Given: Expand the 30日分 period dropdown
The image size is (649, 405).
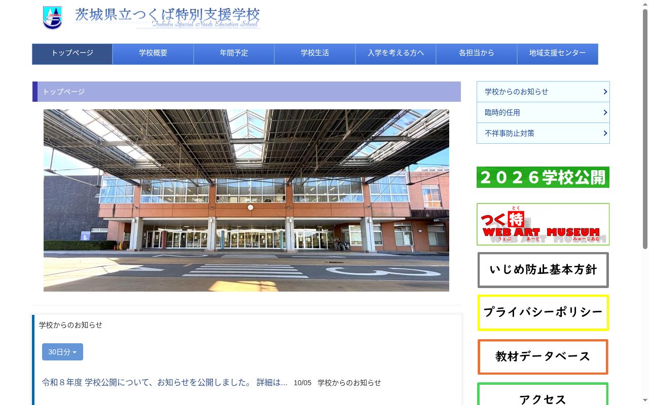Looking at the screenshot, I should pos(62,352).
